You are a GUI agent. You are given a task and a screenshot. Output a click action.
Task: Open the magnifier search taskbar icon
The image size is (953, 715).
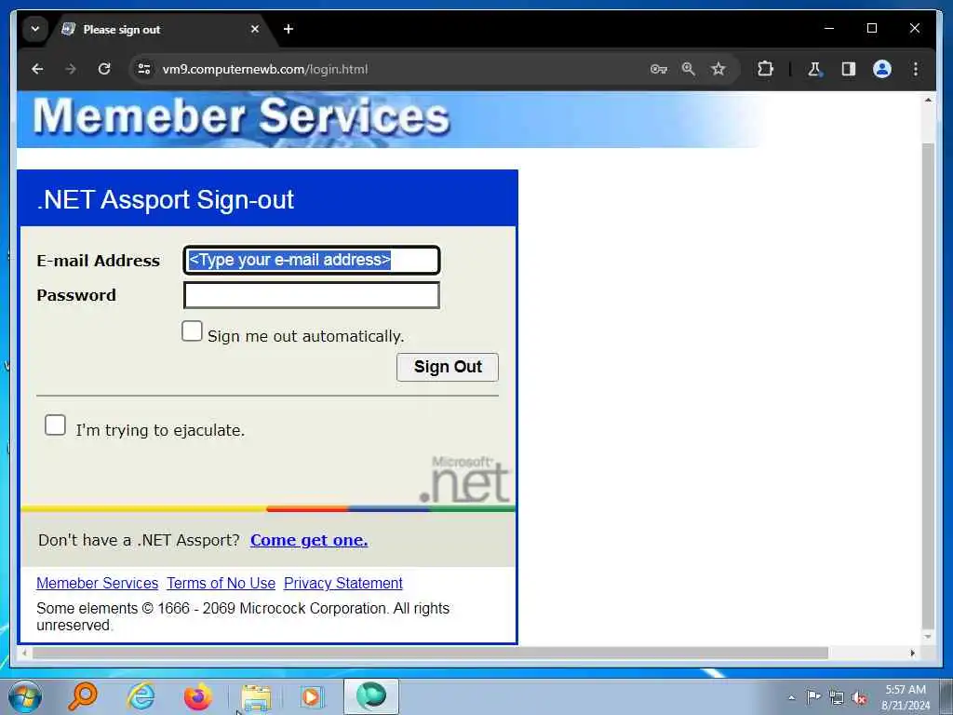click(x=83, y=696)
